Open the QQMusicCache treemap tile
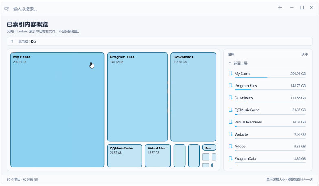 click(x=125, y=156)
